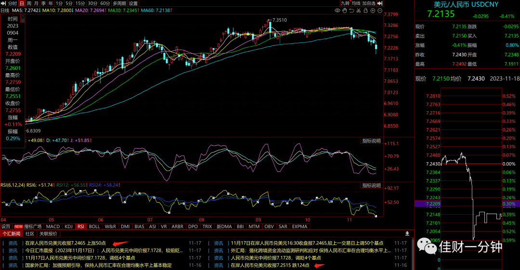Select the hand pan tool icon
This screenshot has width=520, height=270.
pyautogui.click(x=345, y=11)
